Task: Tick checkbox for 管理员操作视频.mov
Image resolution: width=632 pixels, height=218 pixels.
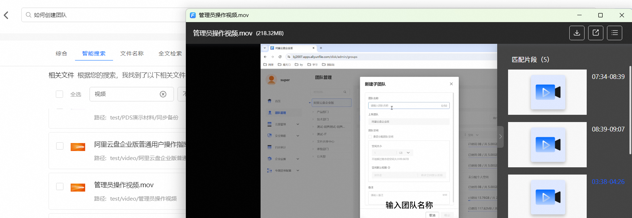Action: 60,186
